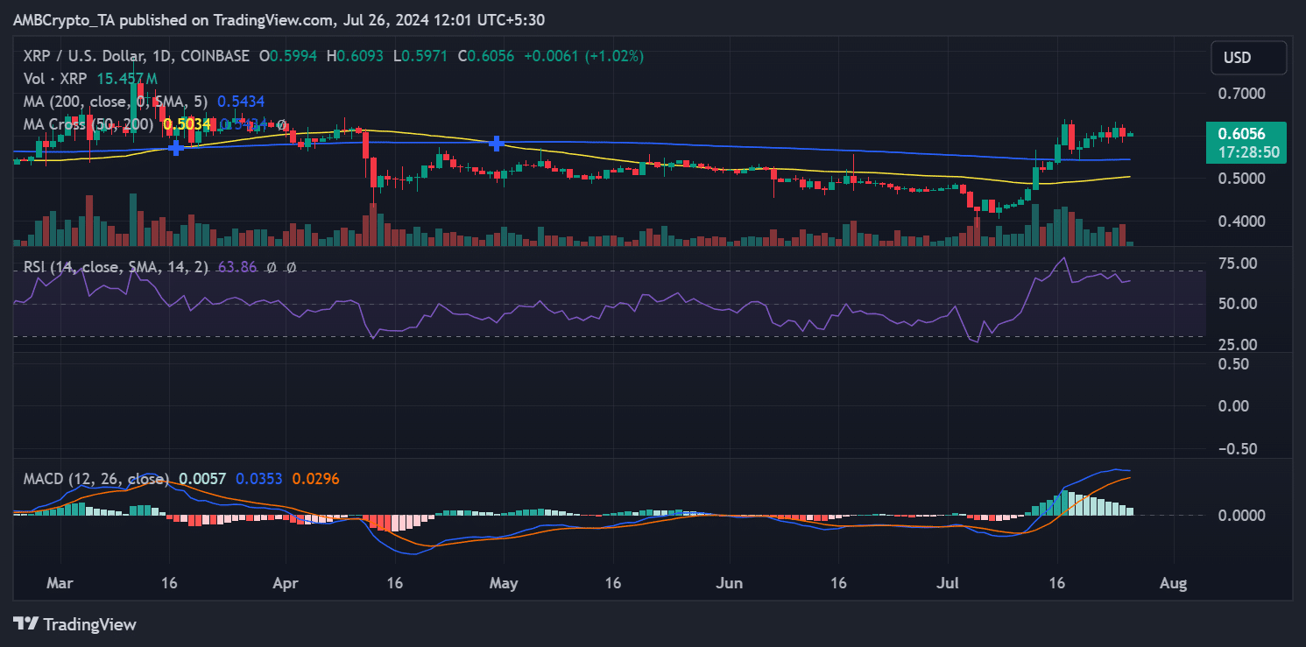1306x647 pixels.
Task: Click the Apr date label on time axis
Action: coord(286,583)
